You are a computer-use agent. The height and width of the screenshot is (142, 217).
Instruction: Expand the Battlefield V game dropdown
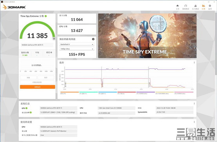pyautogui.click(x=77, y=44)
